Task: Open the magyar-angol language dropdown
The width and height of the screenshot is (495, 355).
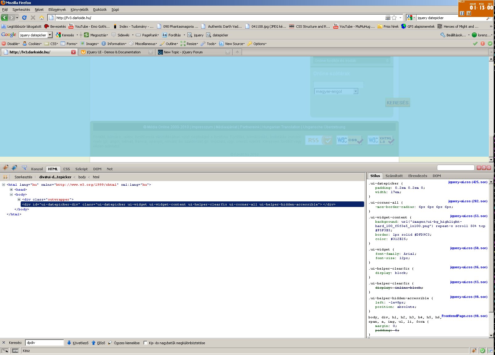Action: pyautogui.click(x=356, y=91)
